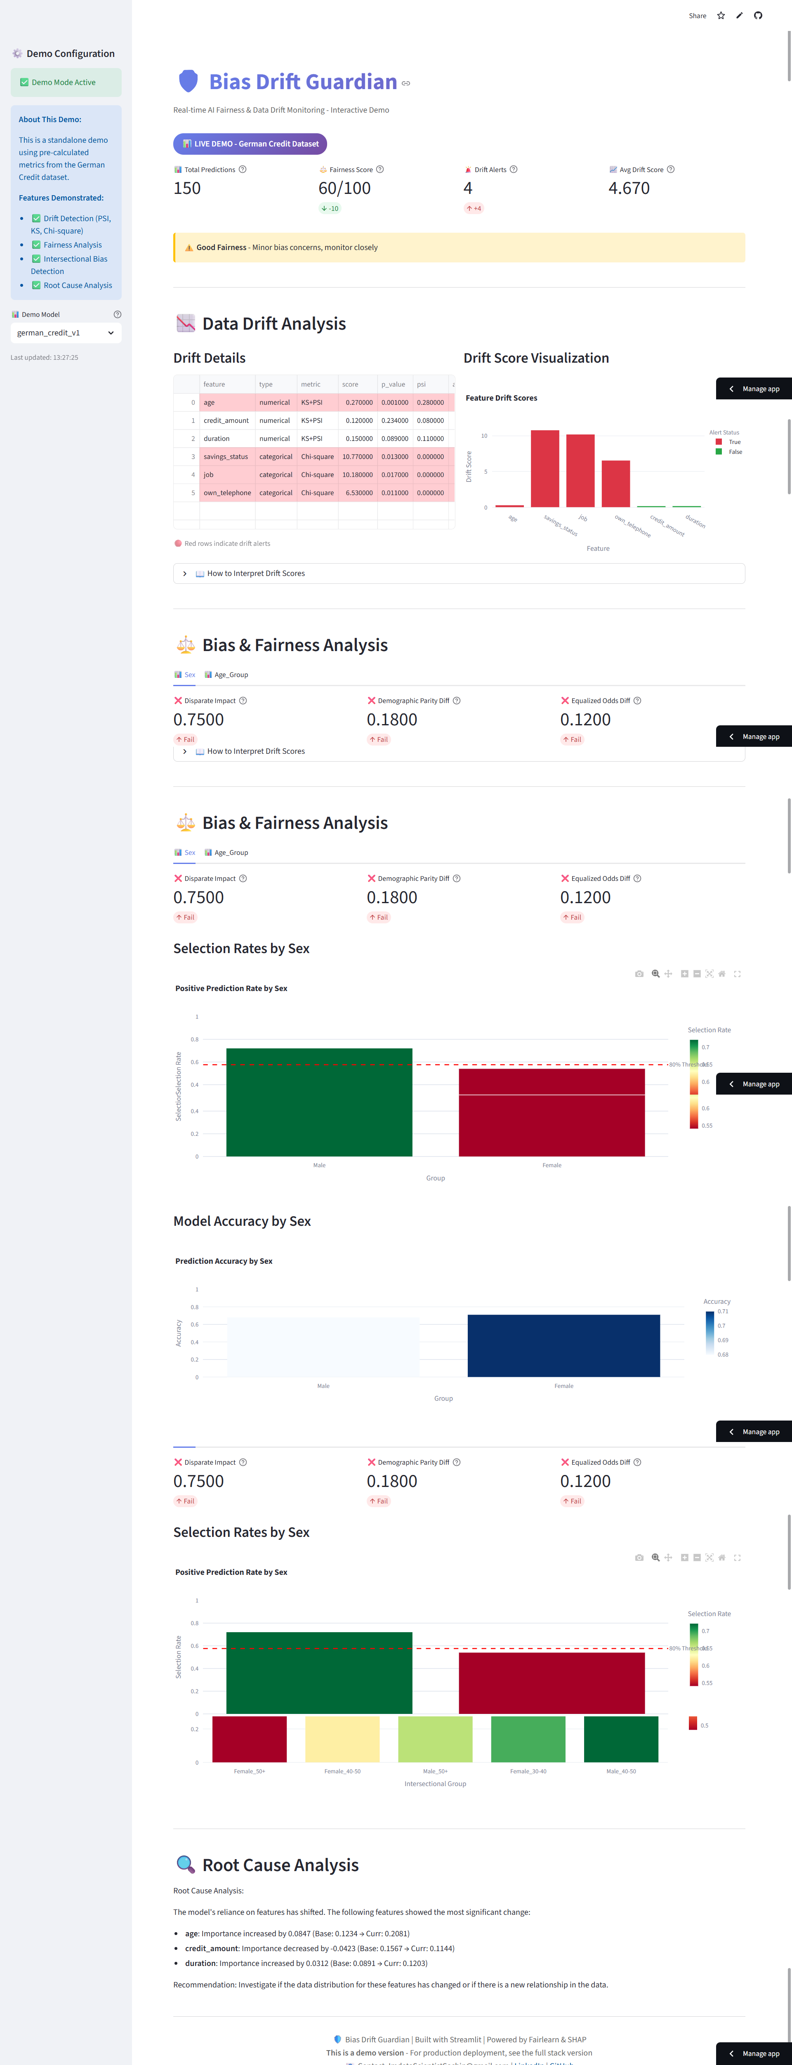Open the german_credit_v1 Demo Model dropdown

(x=66, y=333)
